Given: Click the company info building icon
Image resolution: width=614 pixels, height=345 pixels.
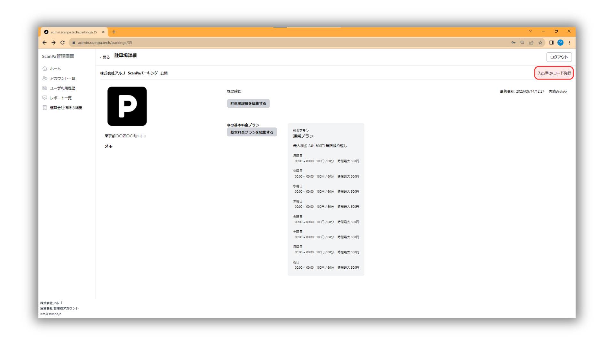Looking at the screenshot, I should pyautogui.click(x=45, y=108).
